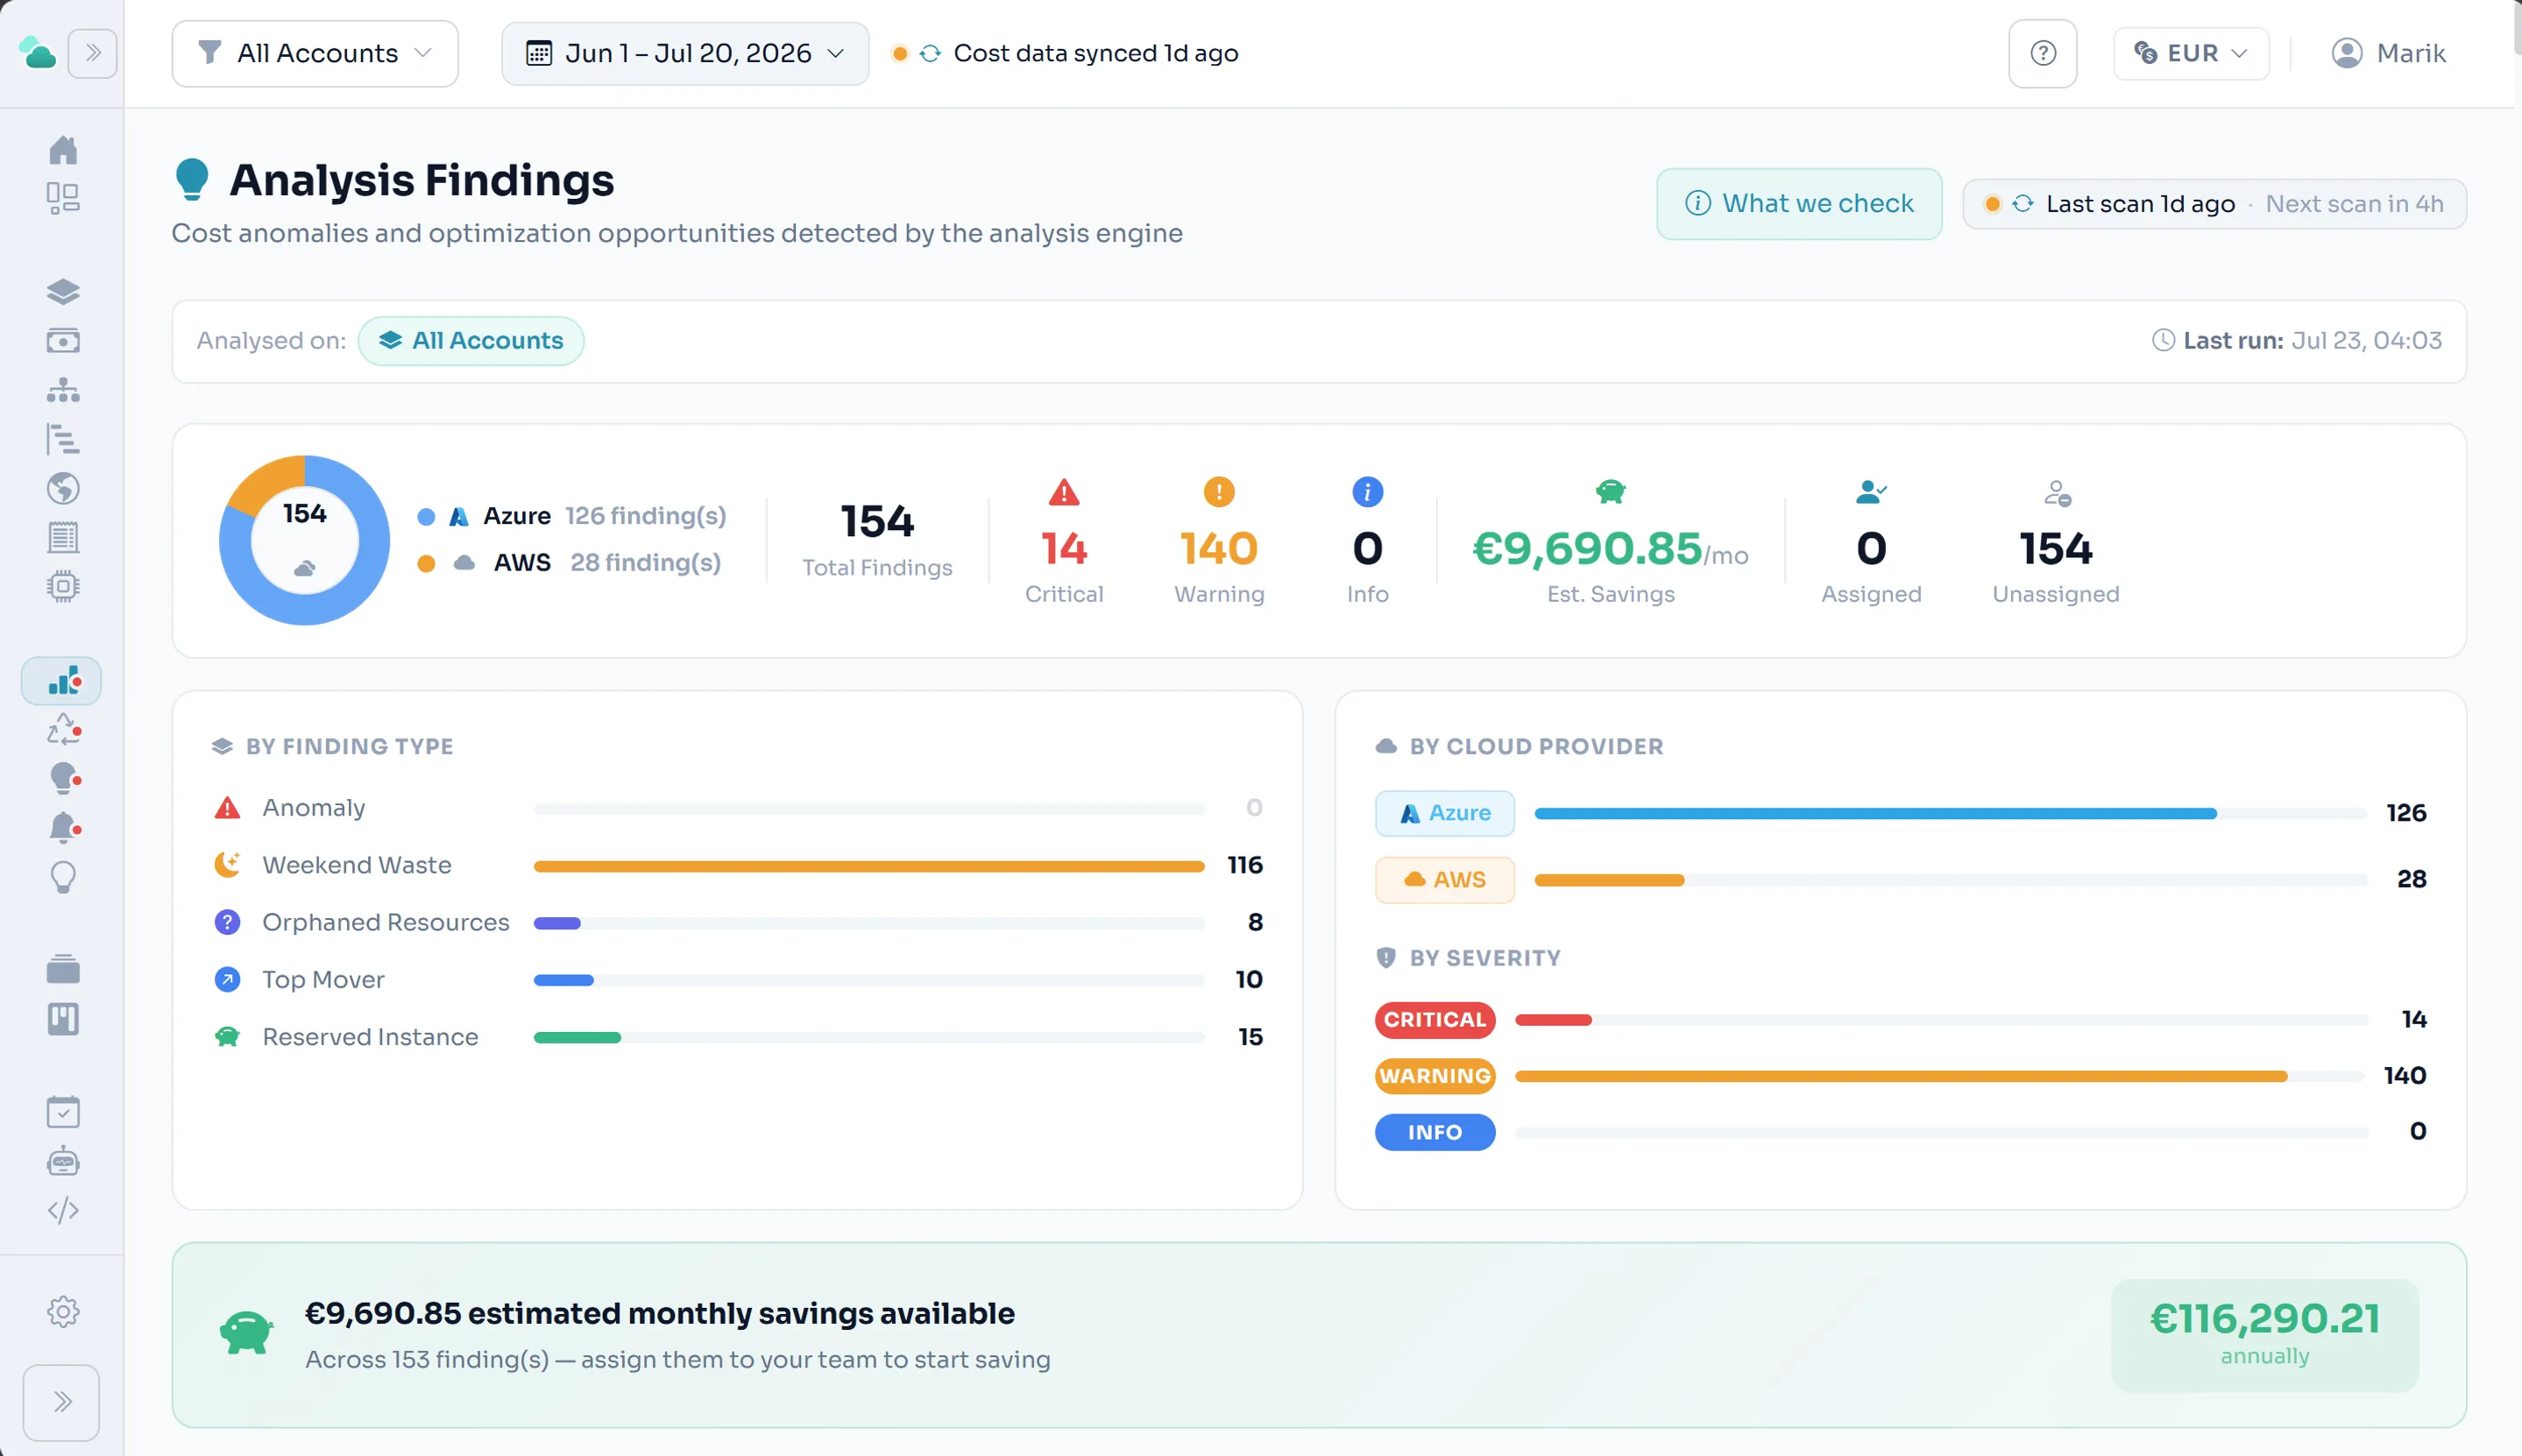Viewport: 2522px width, 1456px height.
Task: Click the CRITICAL severity badge
Action: (x=1435, y=1019)
